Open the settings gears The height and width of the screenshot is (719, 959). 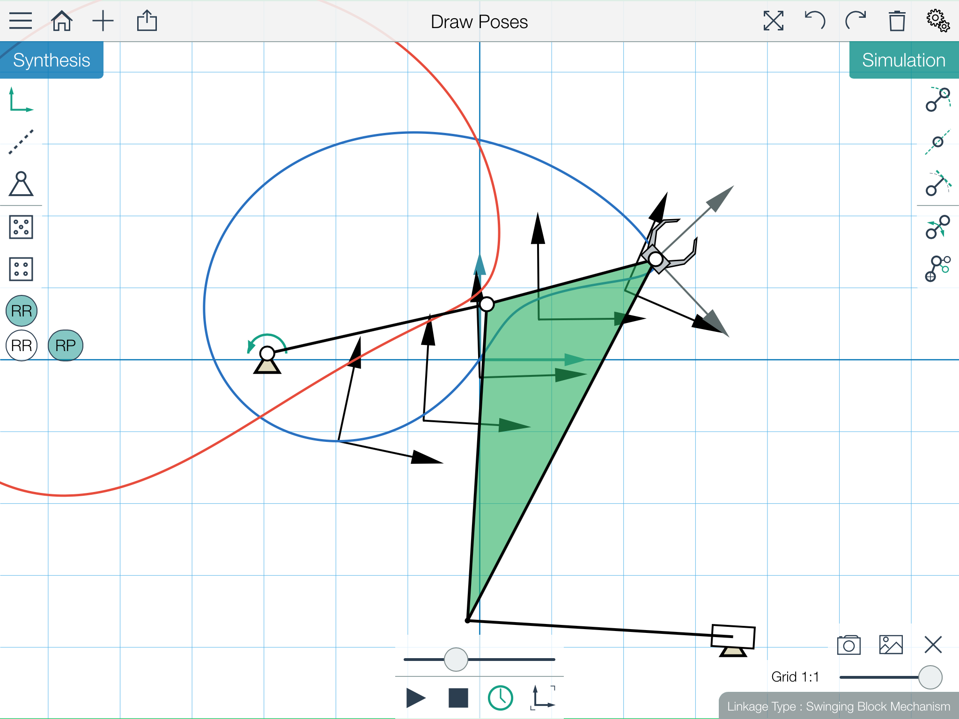(938, 21)
